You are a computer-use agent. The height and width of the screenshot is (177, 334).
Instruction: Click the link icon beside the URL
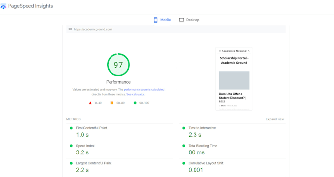pyautogui.click(x=70, y=29)
